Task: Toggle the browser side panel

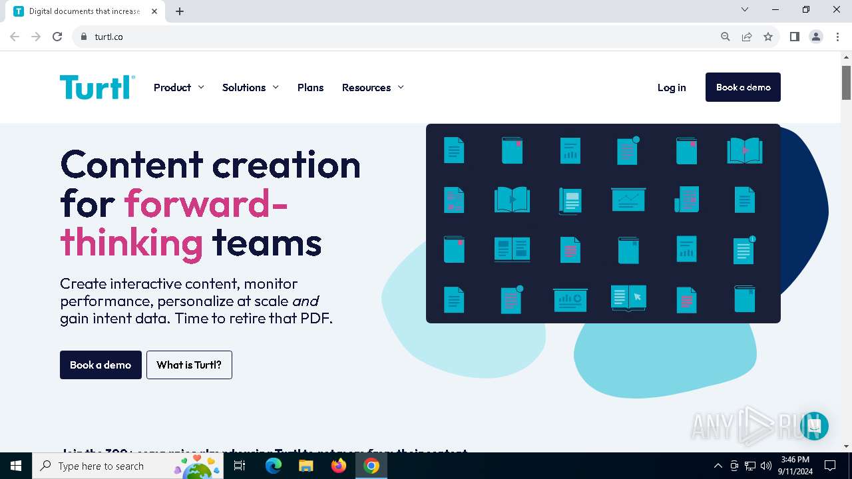Action: (794, 37)
